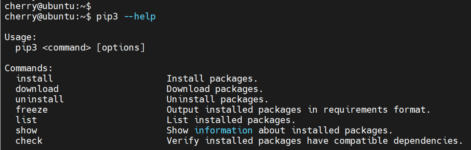Click the cyan 'information' word
Viewport: 471px width, 150px height.
pos(223,130)
